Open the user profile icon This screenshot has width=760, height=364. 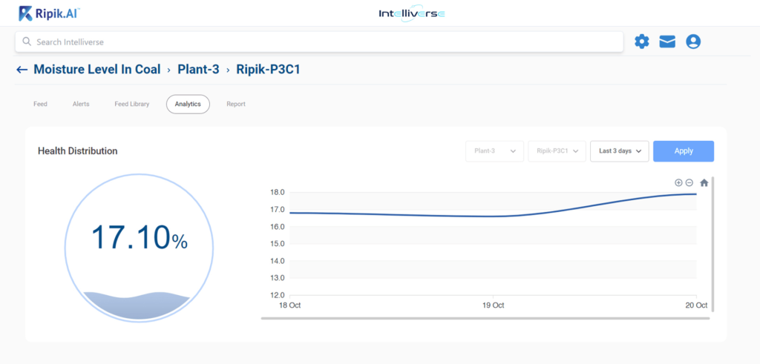693,42
